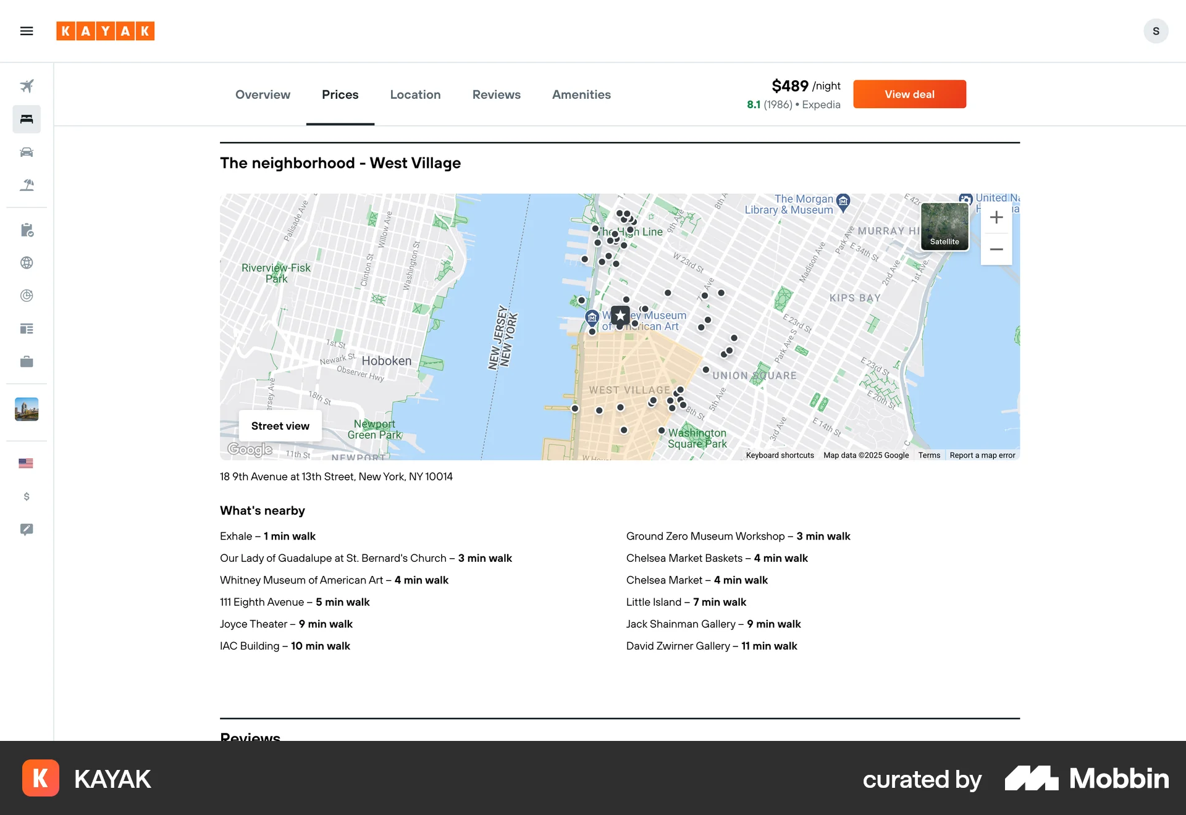Image resolution: width=1186 pixels, height=815 pixels.
Task: Zoom in using the map plus control
Action: pyautogui.click(x=996, y=217)
